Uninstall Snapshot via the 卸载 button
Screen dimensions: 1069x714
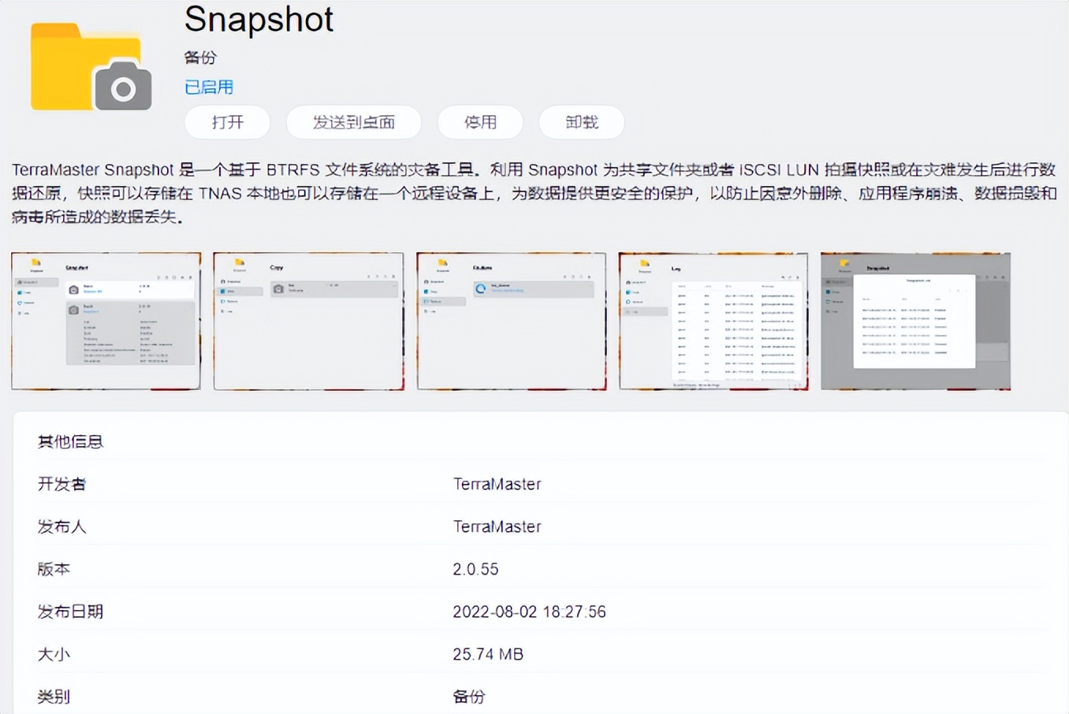(x=581, y=122)
